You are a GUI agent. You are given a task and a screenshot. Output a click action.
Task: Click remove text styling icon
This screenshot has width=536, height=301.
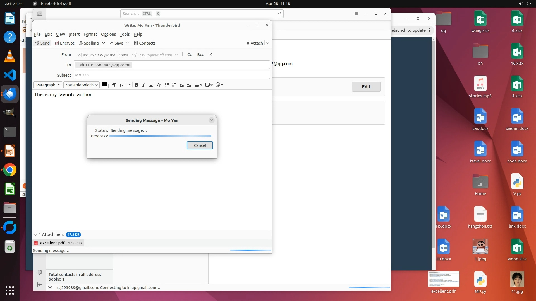tap(159, 85)
